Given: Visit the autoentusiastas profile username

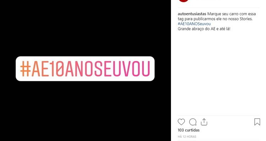Looking at the screenshot, I should point(192,14).
